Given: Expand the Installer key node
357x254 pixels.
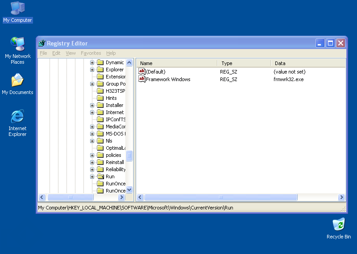Looking at the screenshot, I should pyautogui.click(x=92, y=105).
